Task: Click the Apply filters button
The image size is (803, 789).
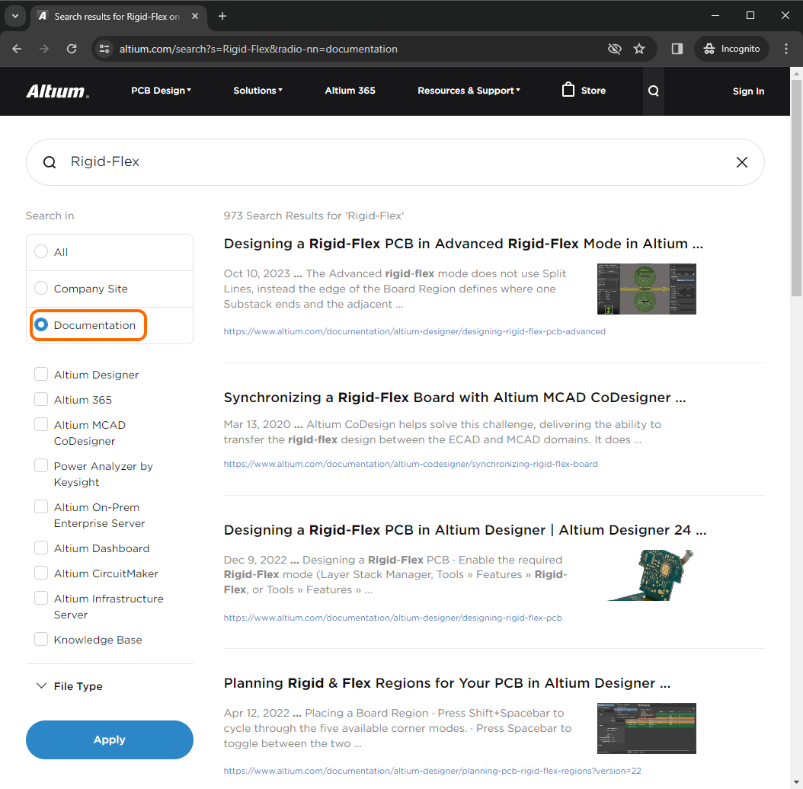Action: coord(110,739)
